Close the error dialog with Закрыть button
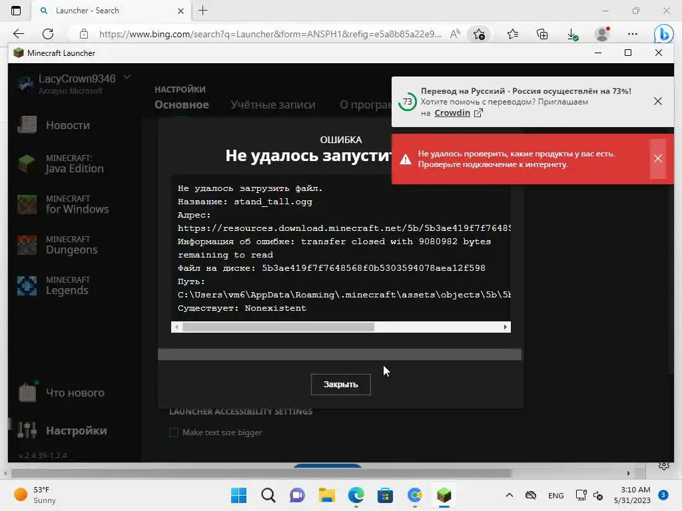Screen dimensions: 682x511 [340, 384]
